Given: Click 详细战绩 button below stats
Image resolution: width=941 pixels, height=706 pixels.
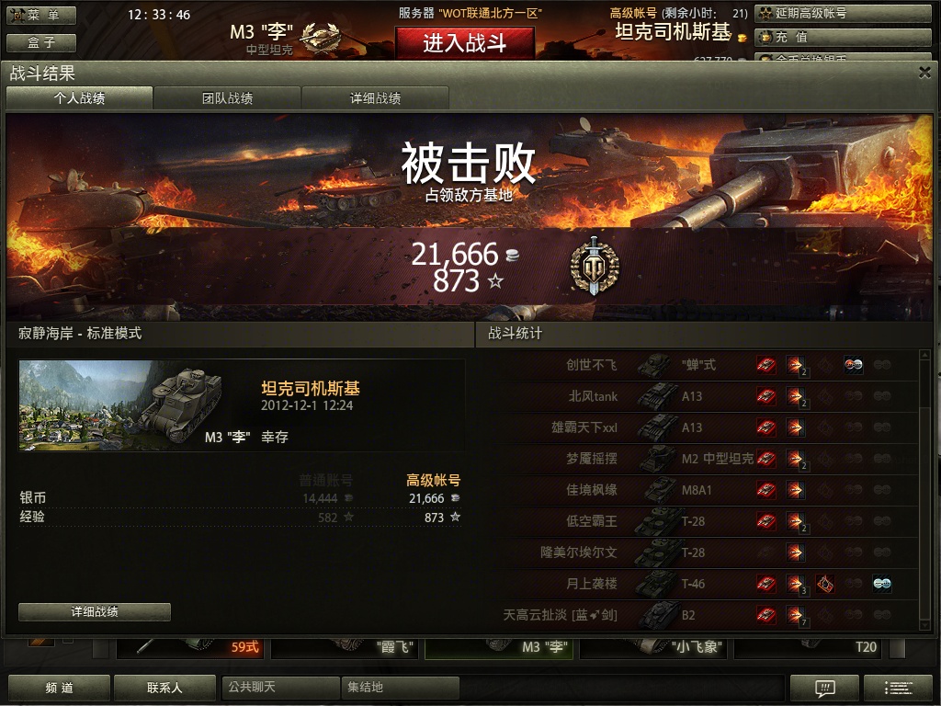Looking at the screenshot, I should [x=95, y=611].
